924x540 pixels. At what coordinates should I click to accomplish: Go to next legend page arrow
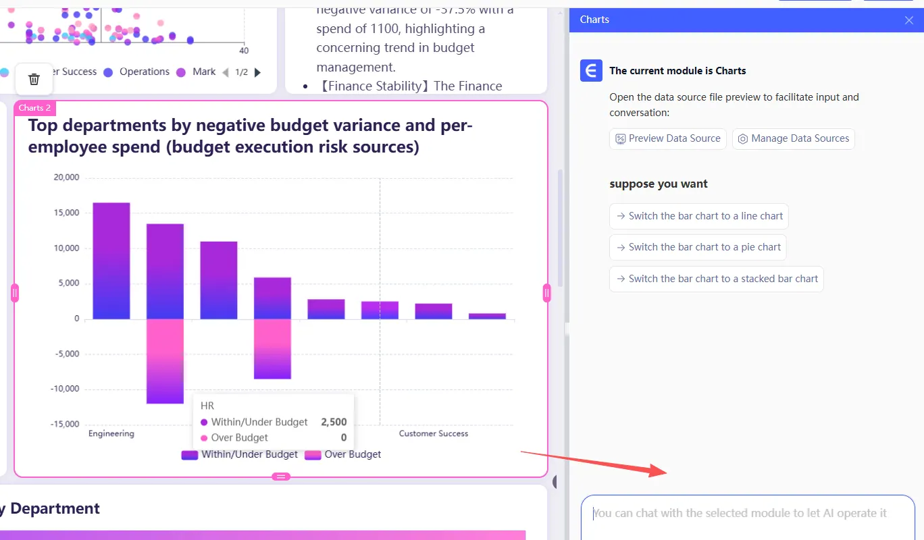(257, 72)
